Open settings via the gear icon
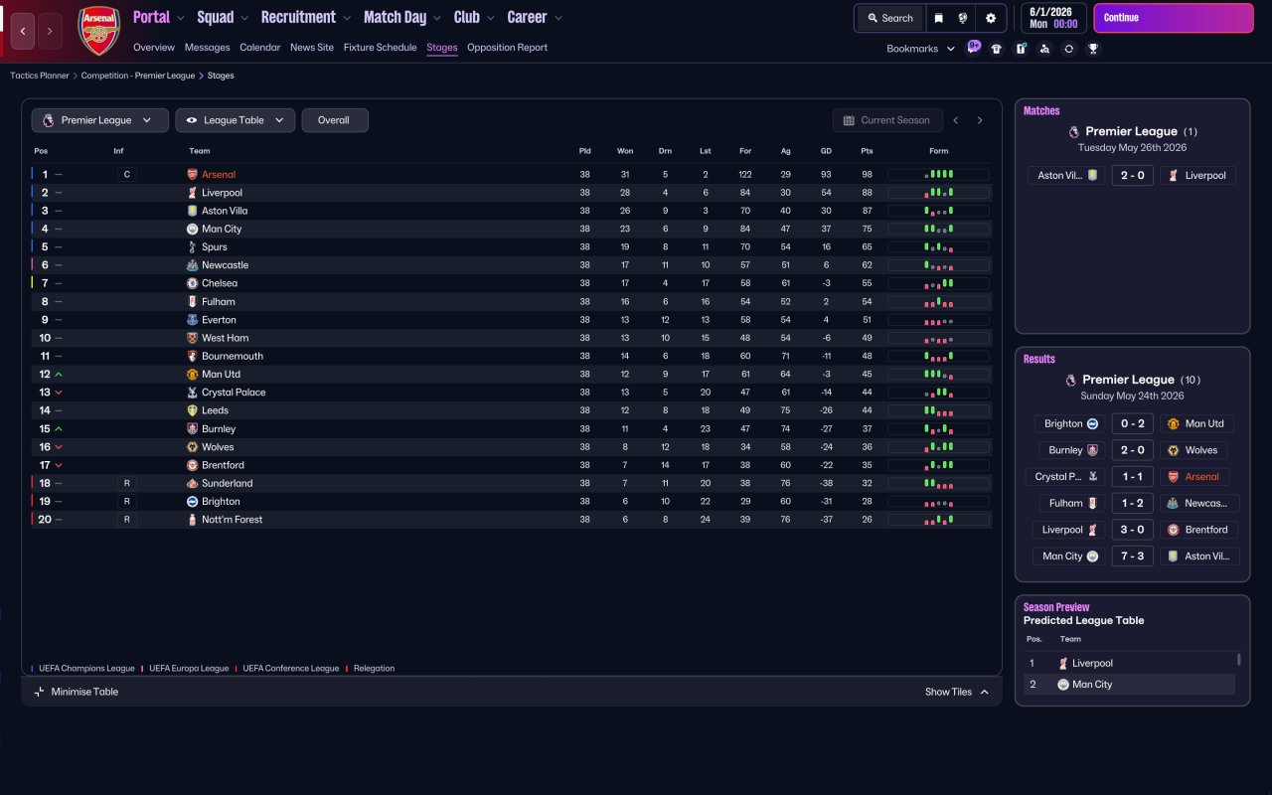Screen dimensions: 1272x795 (991, 18)
